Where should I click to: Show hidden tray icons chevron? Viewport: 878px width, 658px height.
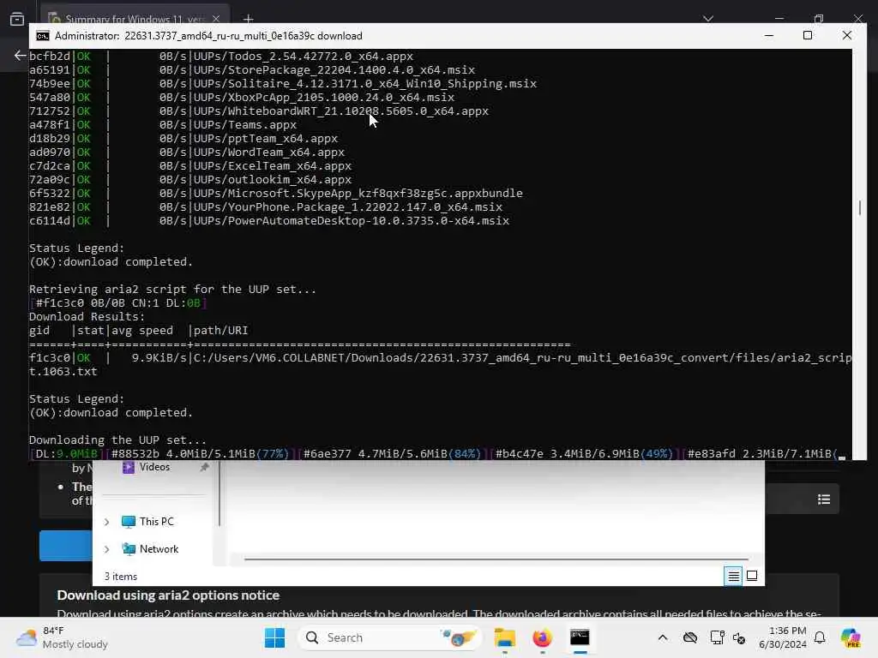pos(663,637)
